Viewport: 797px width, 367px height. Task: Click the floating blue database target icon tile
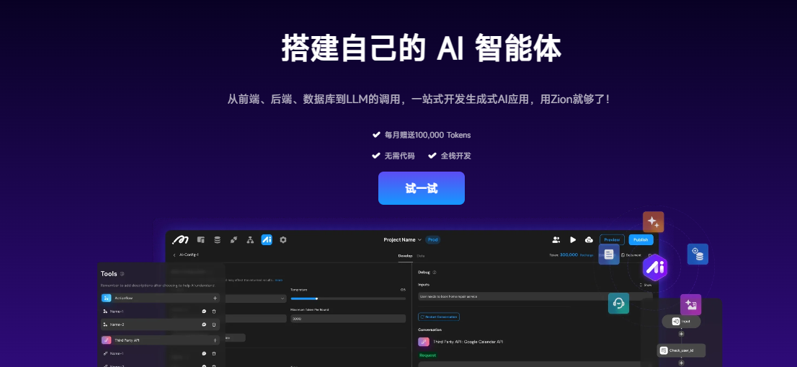[x=698, y=254]
